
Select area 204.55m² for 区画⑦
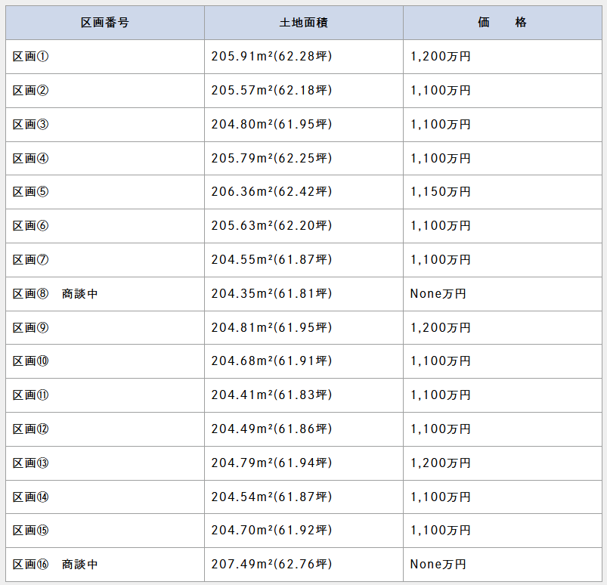point(272,260)
